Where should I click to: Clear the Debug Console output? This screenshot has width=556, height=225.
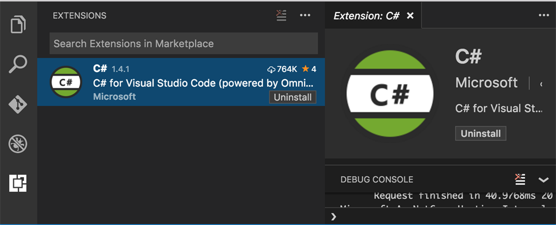(x=520, y=179)
